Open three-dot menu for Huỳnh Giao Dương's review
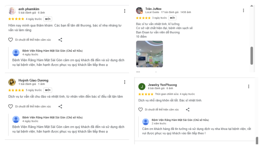This screenshot has width=263, height=149. pos(125,82)
